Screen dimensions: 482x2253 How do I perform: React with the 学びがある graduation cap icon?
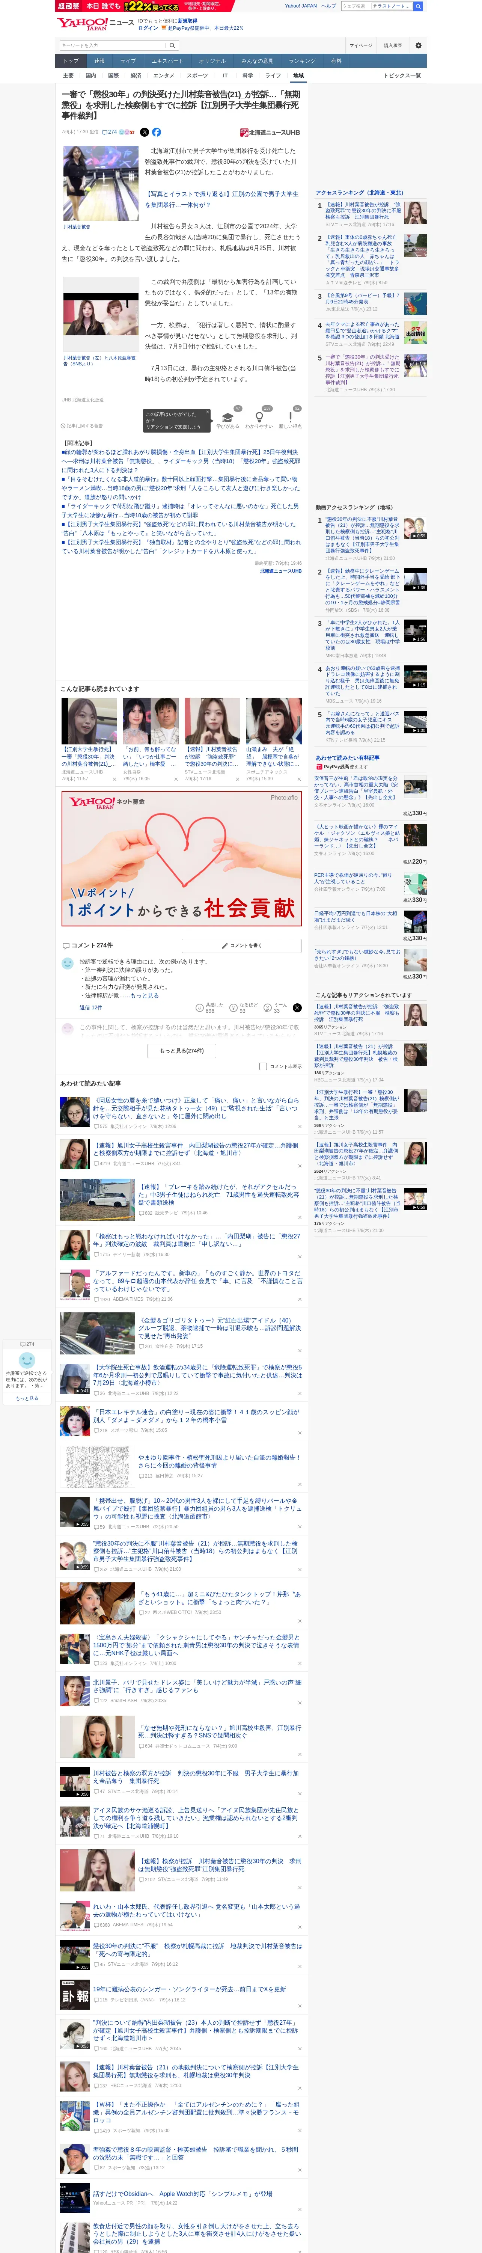click(x=227, y=417)
